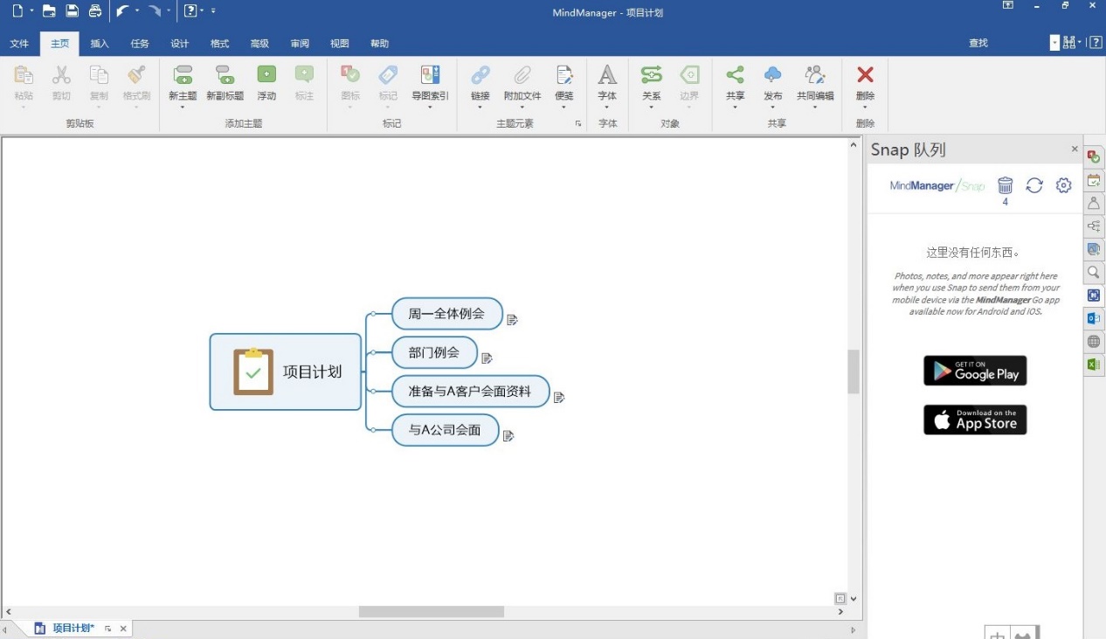This screenshot has height=639, width=1106.
Task: Refresh the Snap queue
Action: click(x=1034, y=185)
